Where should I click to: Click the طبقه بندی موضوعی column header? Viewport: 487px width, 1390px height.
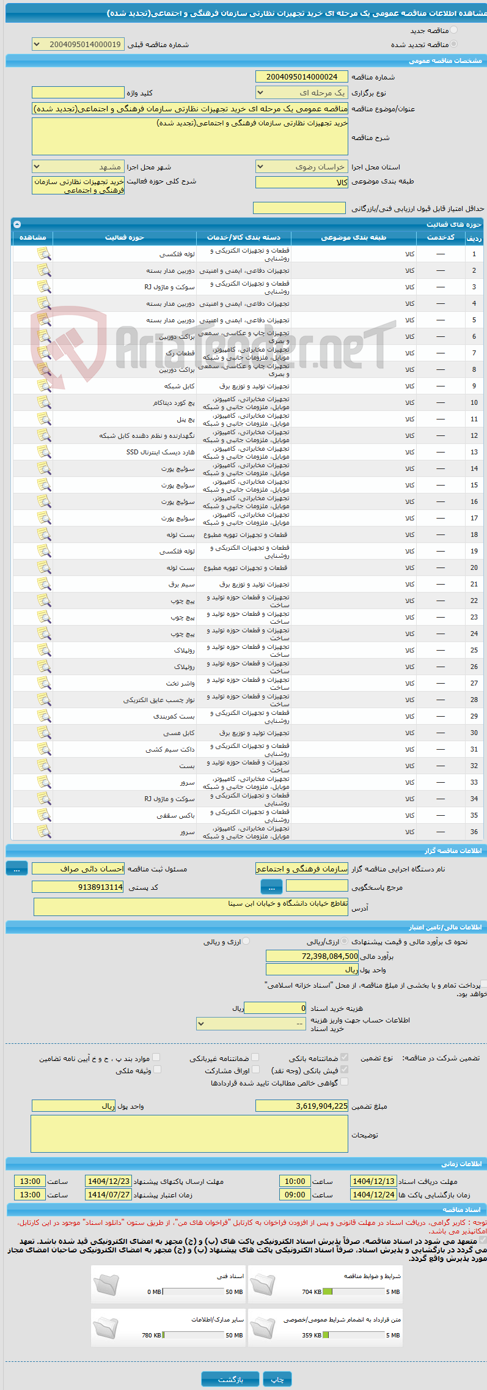[x=354, y=237]
